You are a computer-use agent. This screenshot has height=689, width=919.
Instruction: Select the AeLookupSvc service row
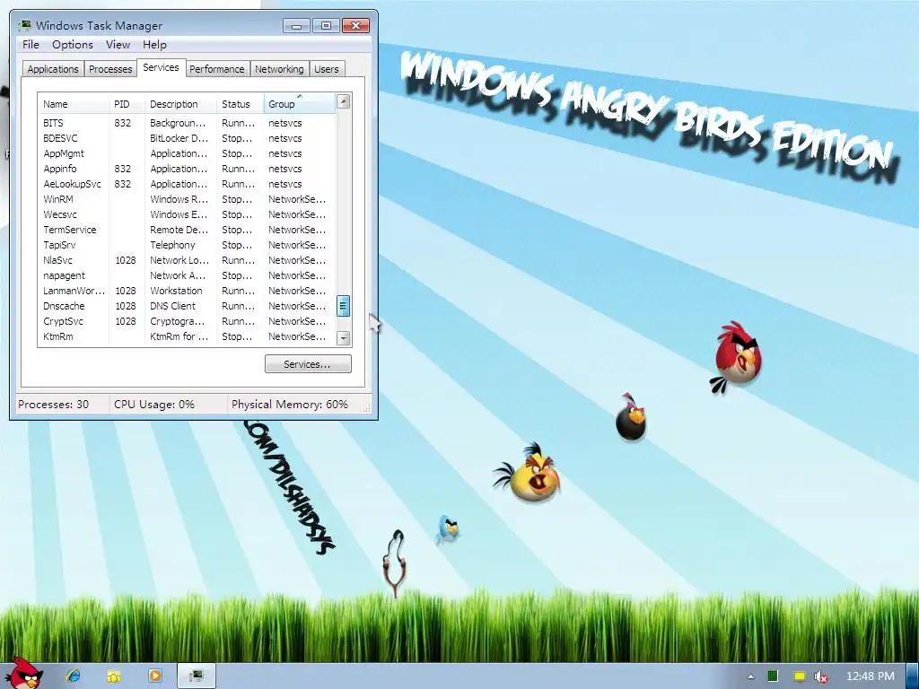[187, 184]
